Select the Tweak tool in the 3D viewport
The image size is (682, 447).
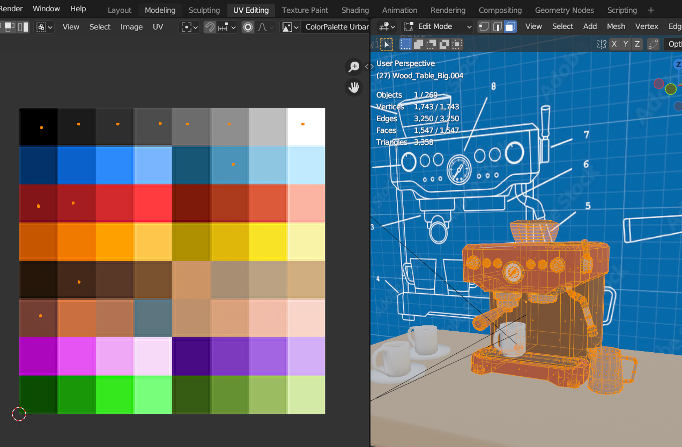pos(386,44)
